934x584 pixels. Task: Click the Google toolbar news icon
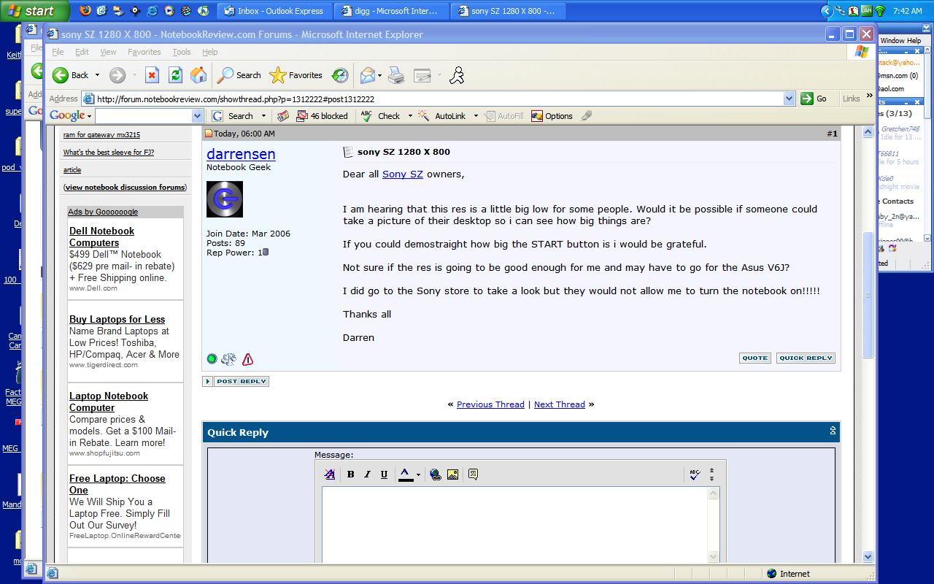[x=283, y=116]
